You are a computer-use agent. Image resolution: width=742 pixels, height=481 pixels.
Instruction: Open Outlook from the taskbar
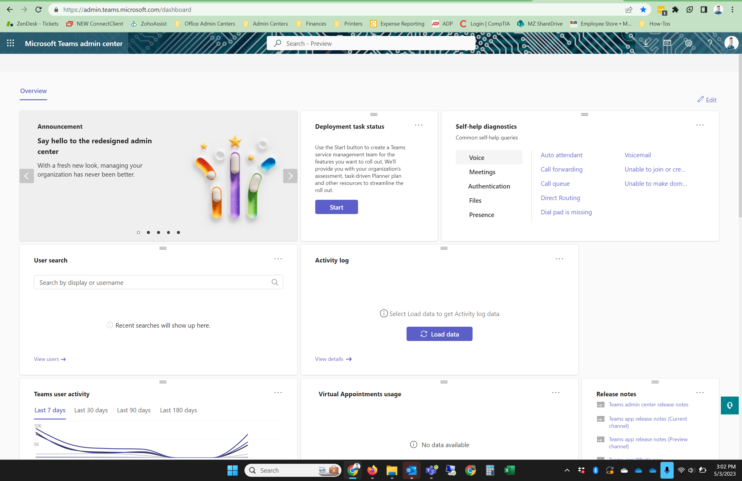(412, 470)
